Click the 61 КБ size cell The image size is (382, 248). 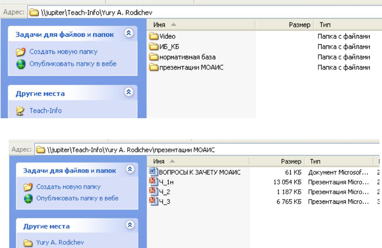[293, 172]
